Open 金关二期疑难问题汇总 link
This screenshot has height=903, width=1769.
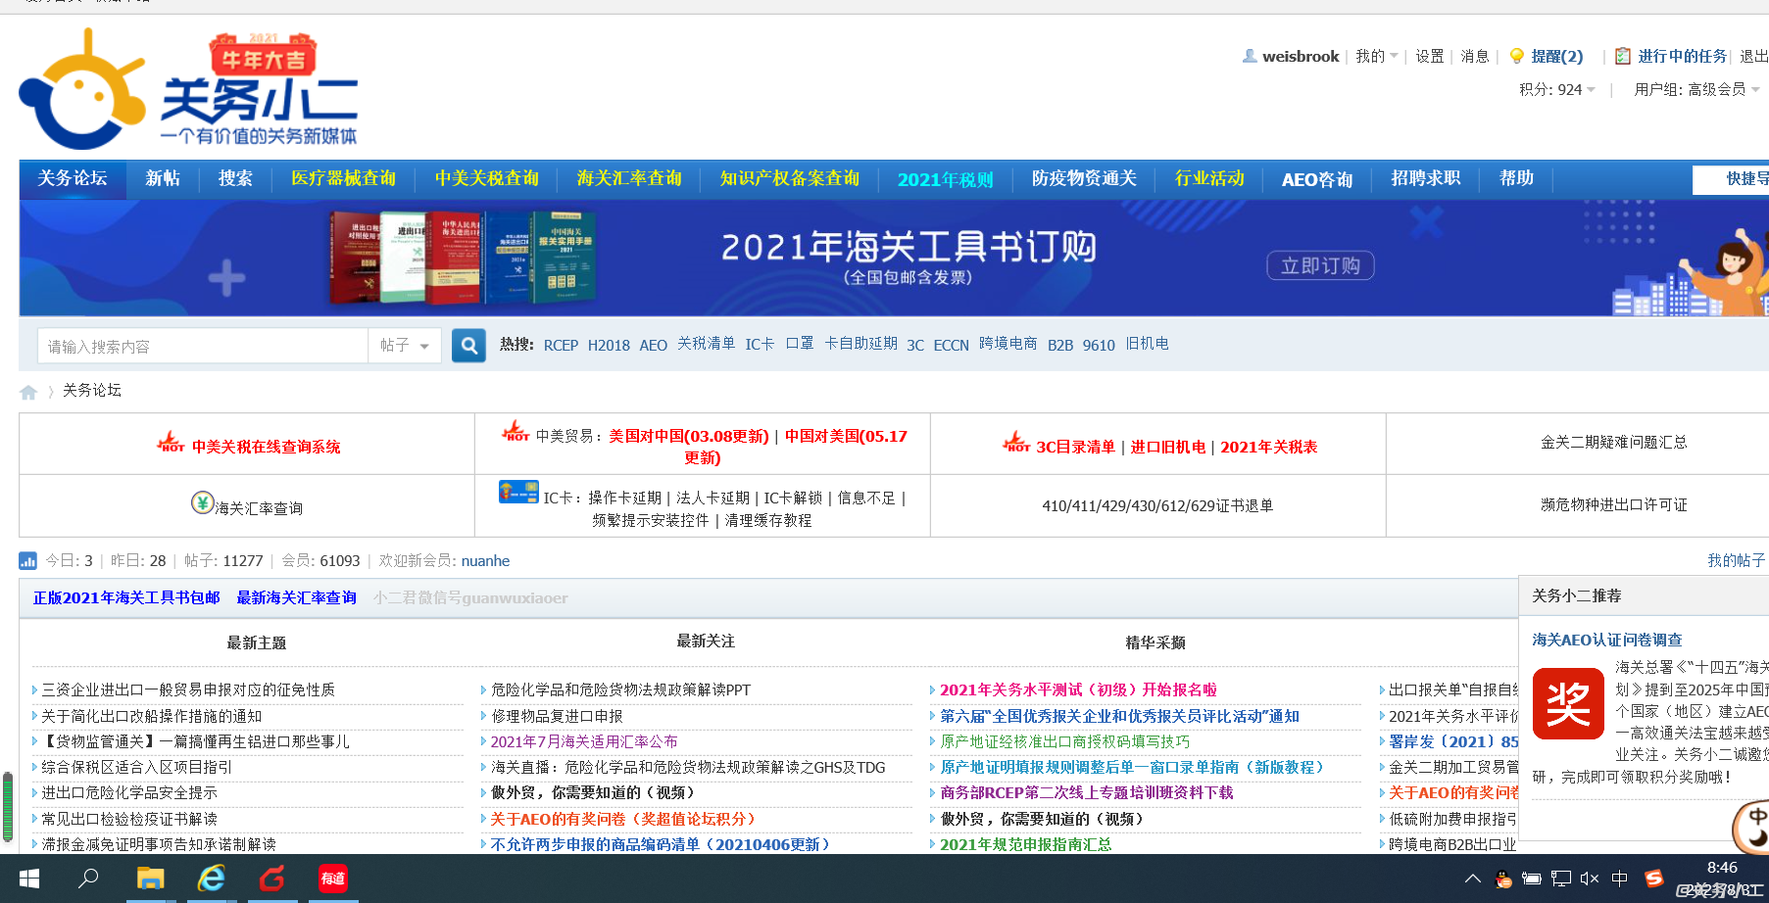point(1614,443)
